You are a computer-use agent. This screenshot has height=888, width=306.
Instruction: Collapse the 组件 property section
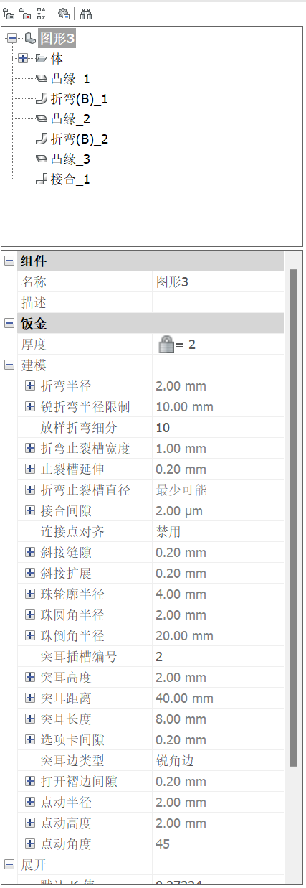point(9,261)
